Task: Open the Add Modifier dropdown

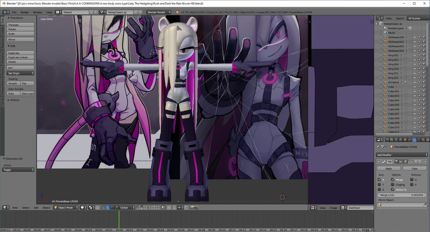Action: pyautogui.click(x=402, y=155)
